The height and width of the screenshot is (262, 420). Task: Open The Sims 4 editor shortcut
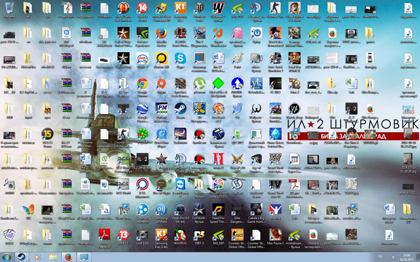click(x=351, y=138)
